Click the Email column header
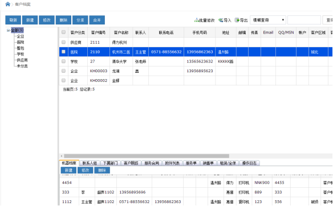 268,32
